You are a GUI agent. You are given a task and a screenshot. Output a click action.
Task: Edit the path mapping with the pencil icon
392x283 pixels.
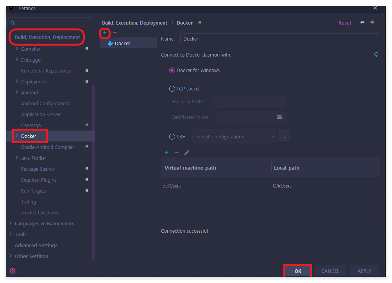pos(187,152)
